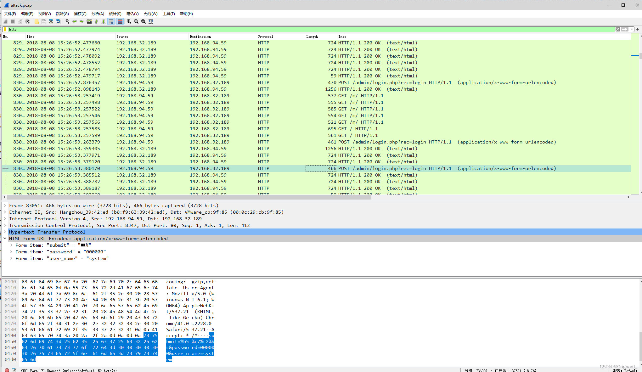Screen dimensions: 642x372
Task: Expand the Form item "user_name" entry
Action: pos(11,258)
